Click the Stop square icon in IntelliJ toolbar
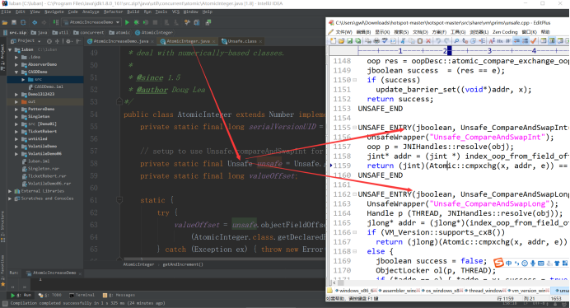 [155, 22]
